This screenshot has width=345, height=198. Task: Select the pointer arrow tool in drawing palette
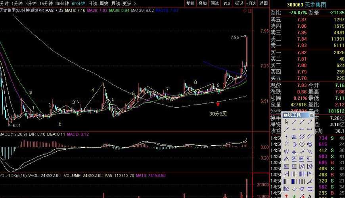coord(286,122)
